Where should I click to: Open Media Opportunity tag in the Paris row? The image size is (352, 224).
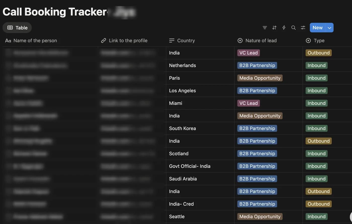(x=260, y=78)
